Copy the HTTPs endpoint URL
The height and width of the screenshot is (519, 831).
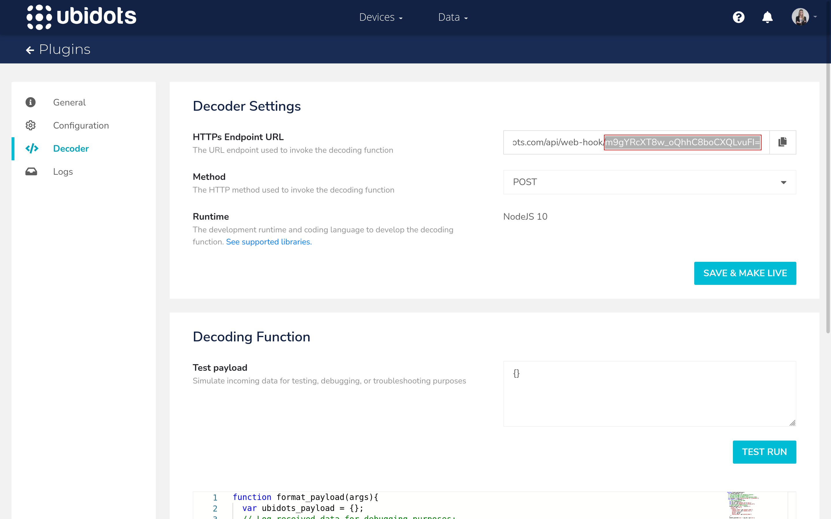point(783,142)
